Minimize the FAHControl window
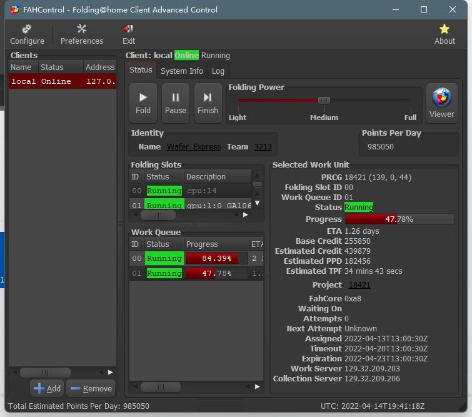 pos(396,9)
